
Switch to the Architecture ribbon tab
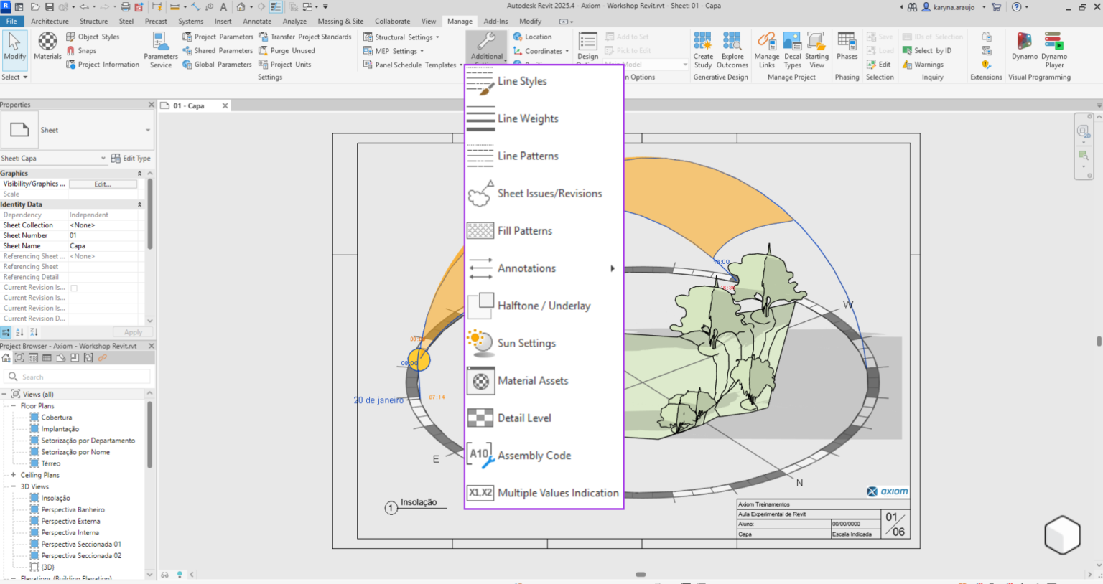click(x=49, y=21)
